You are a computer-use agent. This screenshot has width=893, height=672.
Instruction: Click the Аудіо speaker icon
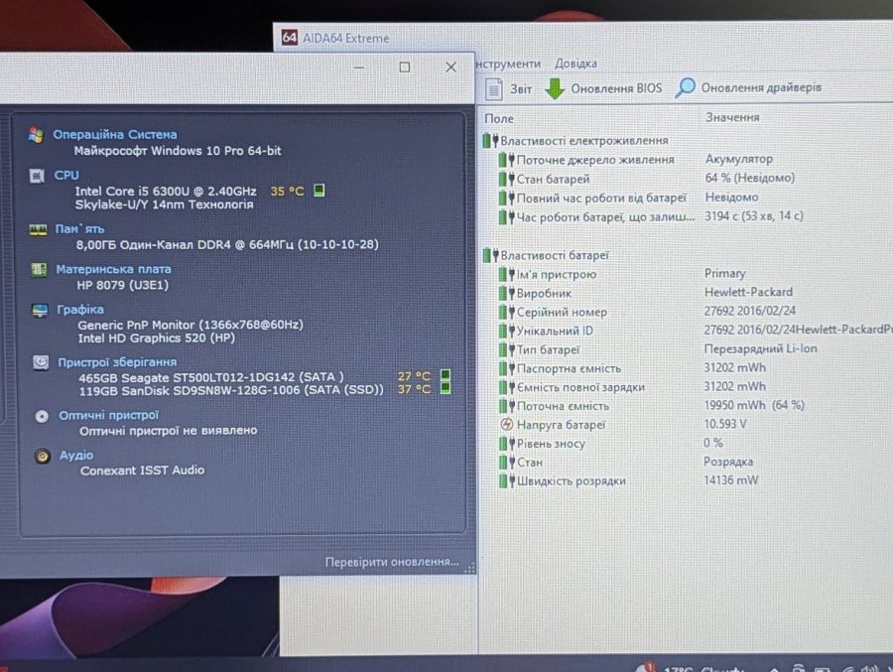tap(42, 456)
